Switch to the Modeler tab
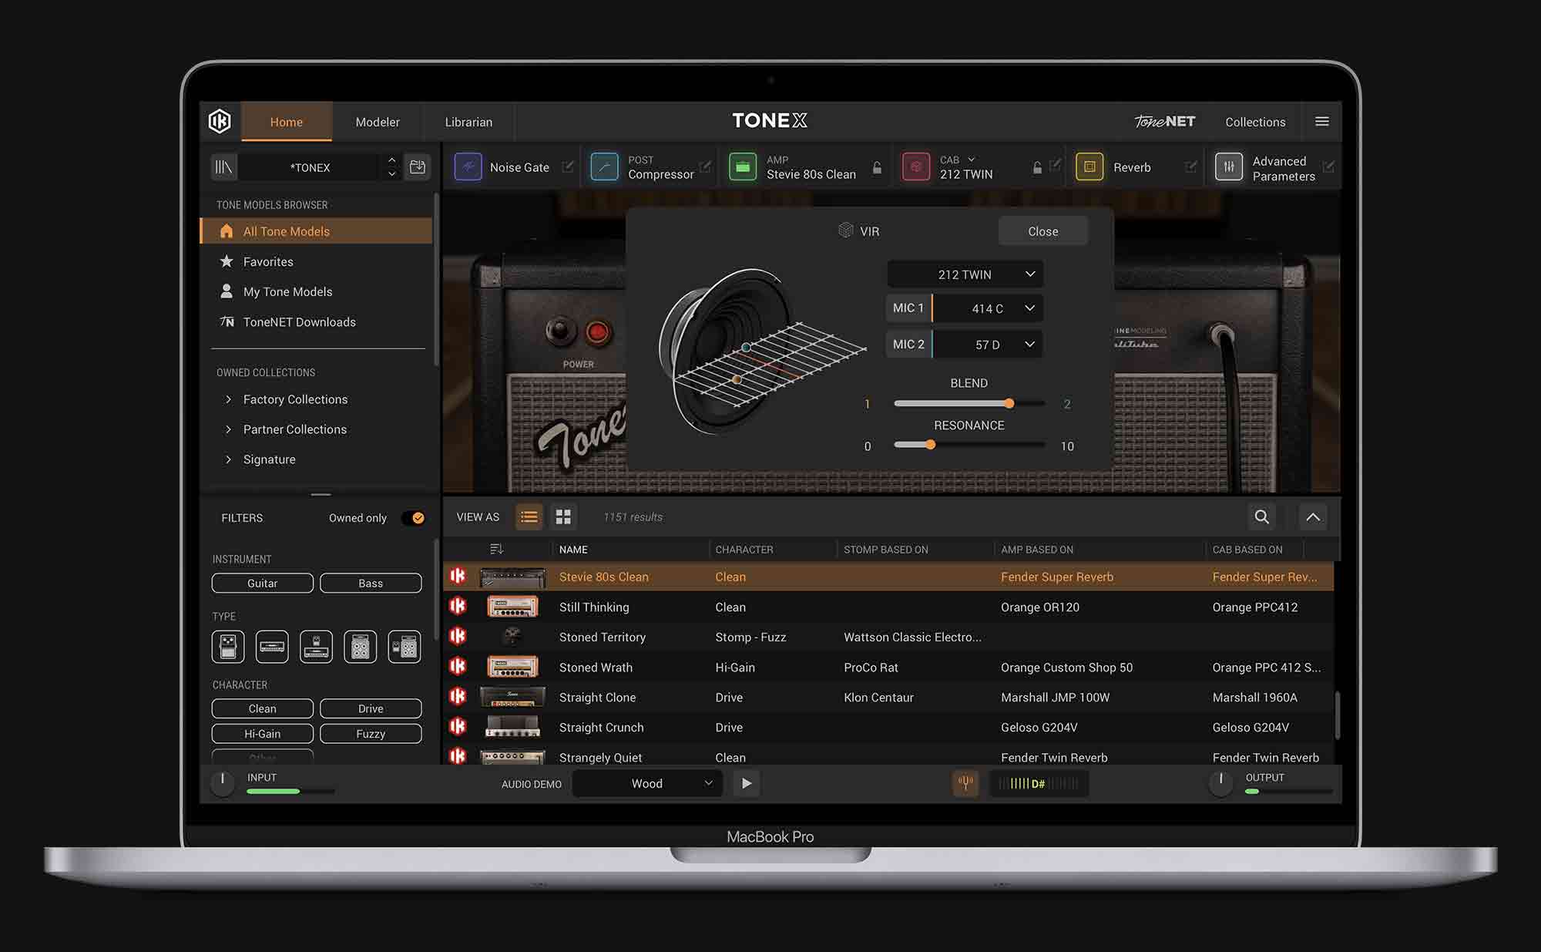The height and width of the screenshot is (952, 1541). point(378,122)
